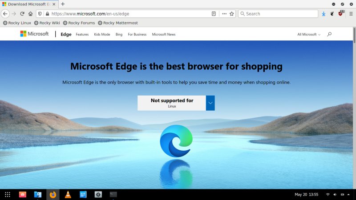Open the Rocky Forums bookmark

[x=79, y=23]
